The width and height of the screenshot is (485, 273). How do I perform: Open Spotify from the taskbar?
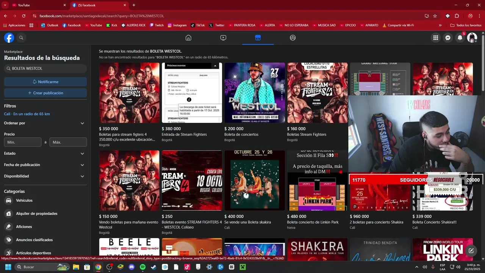pos(142,267)
